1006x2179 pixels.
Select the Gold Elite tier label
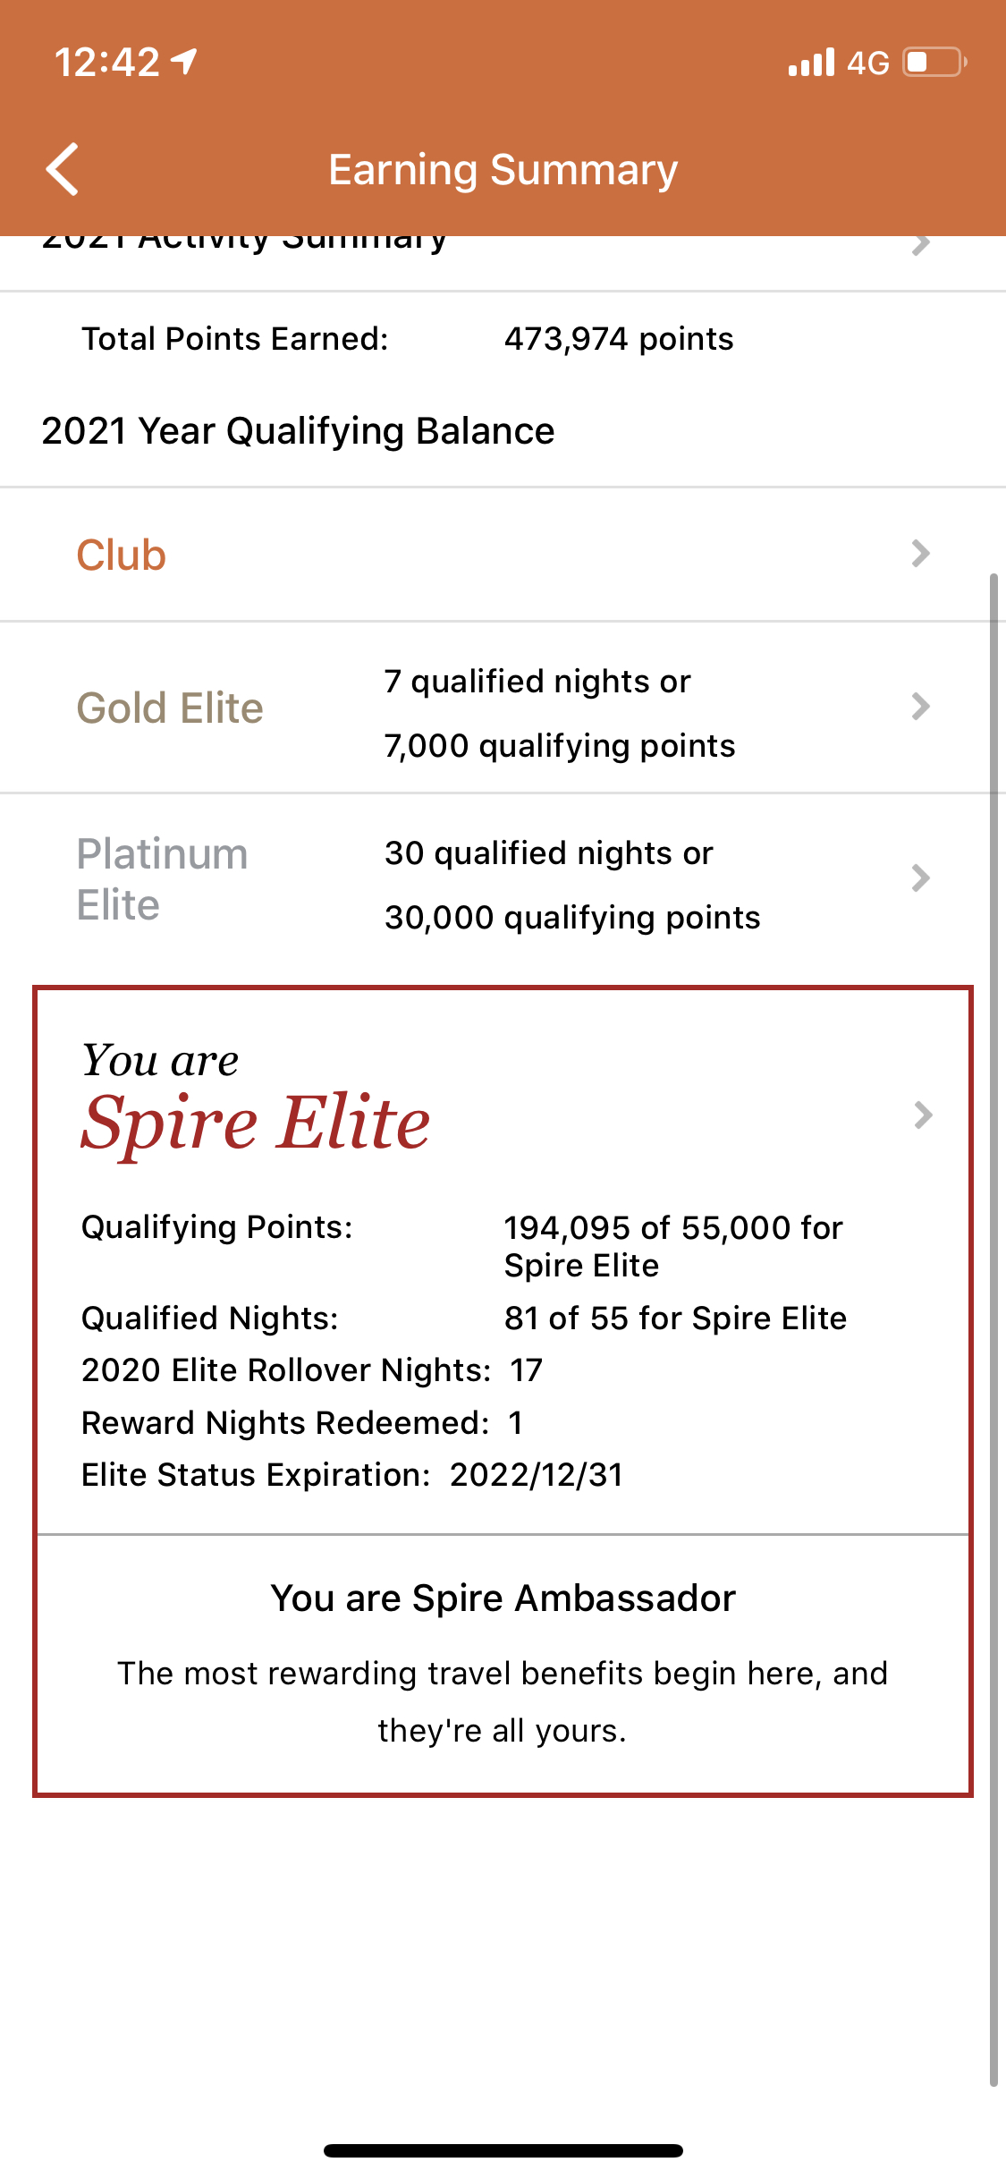[170, 708]
